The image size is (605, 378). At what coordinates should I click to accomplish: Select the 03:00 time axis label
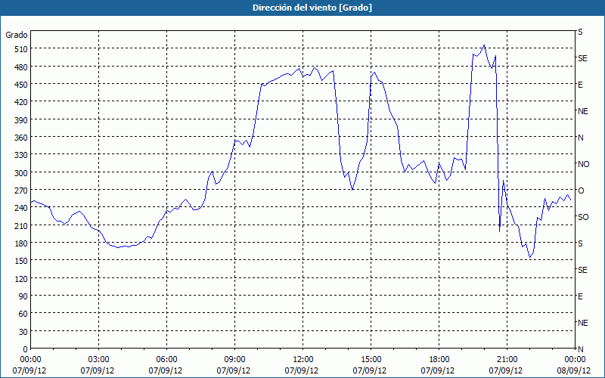98,360
